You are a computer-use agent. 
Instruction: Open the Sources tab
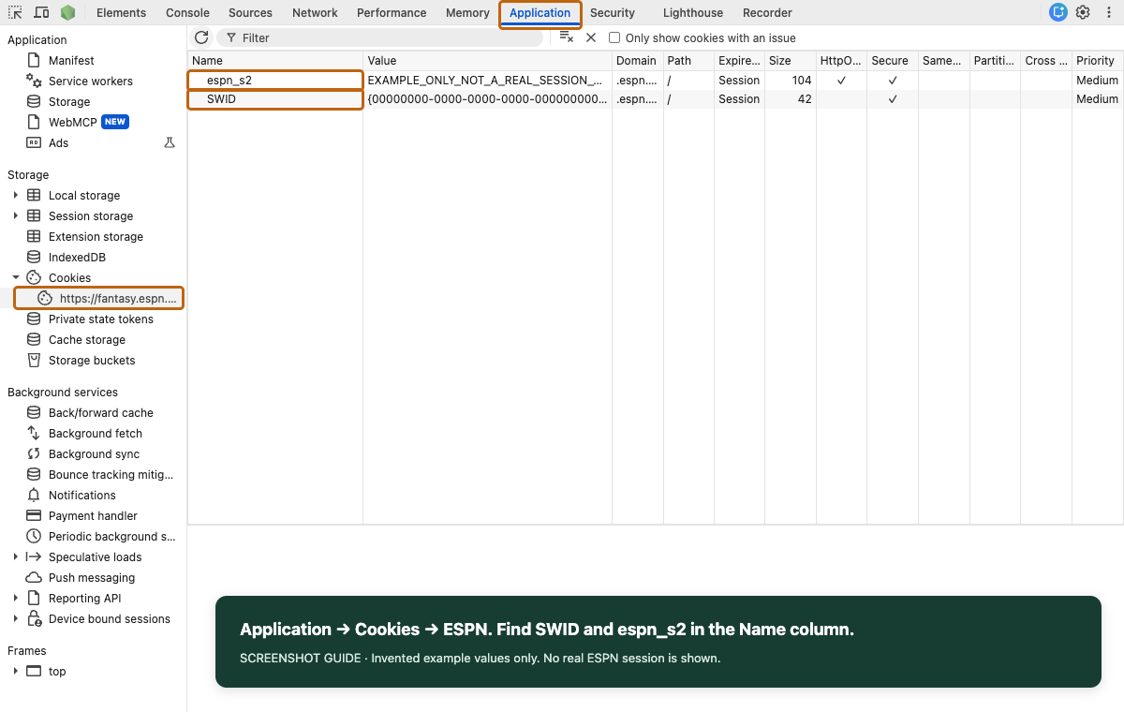[x=250, y=13]
